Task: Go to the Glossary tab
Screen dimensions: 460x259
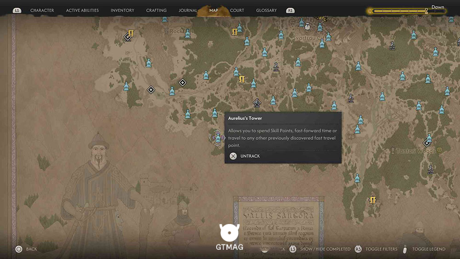Action: pyautogui.click(x=266, y=10)
